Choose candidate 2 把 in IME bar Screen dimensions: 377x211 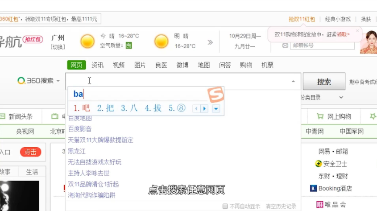pyautogui.click(x=106, y=108)
